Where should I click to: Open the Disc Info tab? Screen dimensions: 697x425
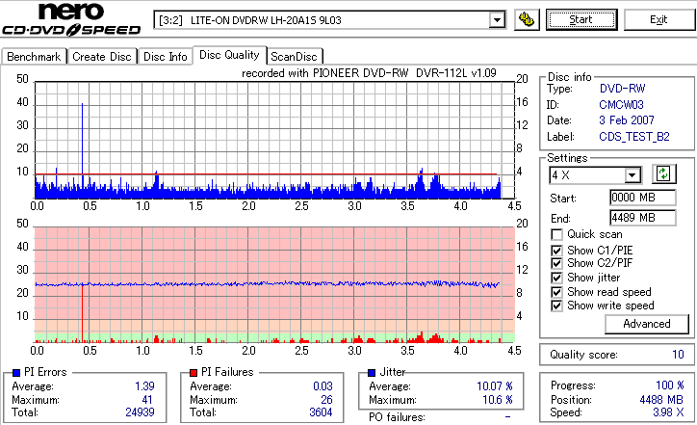point(166,57)
